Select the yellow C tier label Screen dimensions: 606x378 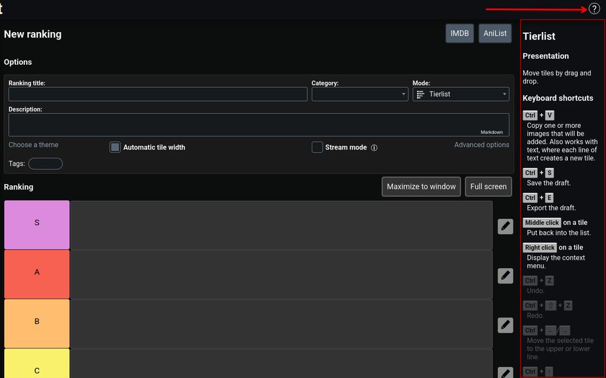click(x=37, y=363)
